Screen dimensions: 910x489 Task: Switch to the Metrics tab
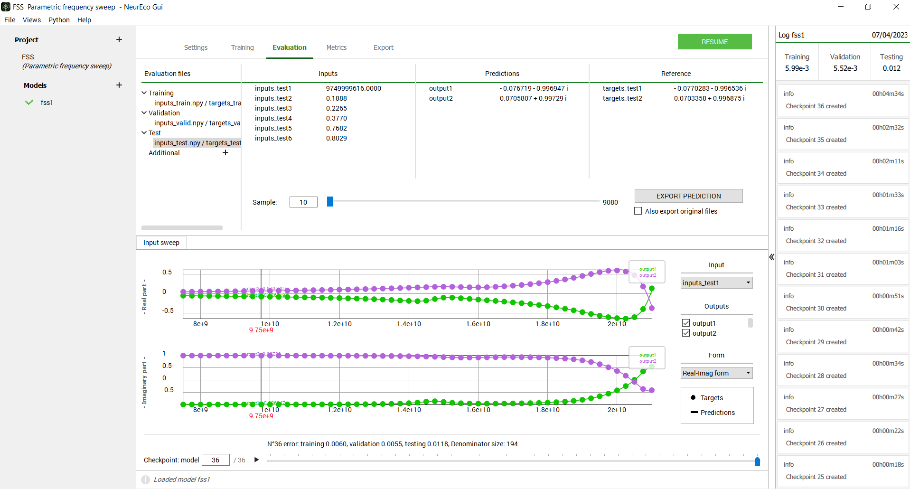337,47
